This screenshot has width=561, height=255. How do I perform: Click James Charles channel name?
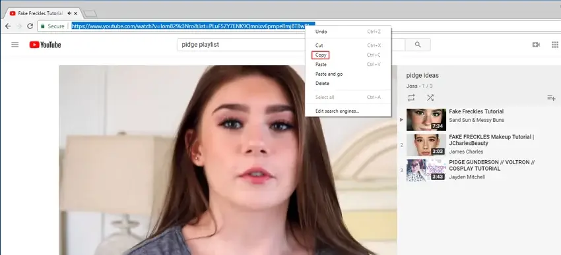pyautogui.click(x=466, y=152)
